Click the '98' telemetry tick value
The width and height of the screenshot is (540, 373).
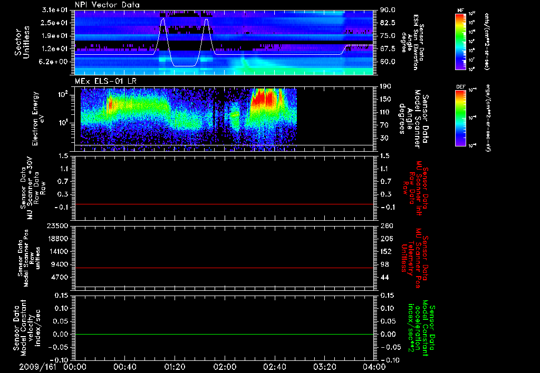[x=384, y=264]
